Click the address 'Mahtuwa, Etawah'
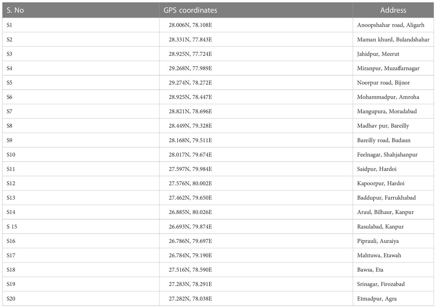The height and width of the screenshot is (308, 436). click(x=379, y=255)
